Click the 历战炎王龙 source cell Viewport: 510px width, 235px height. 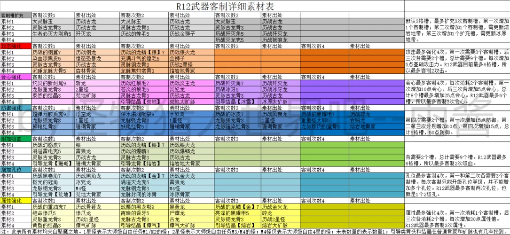[x=191, y=83]
